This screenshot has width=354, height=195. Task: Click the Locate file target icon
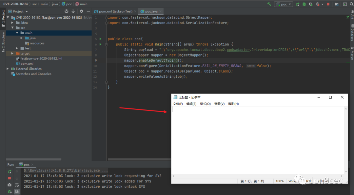[x=66, y=11]
